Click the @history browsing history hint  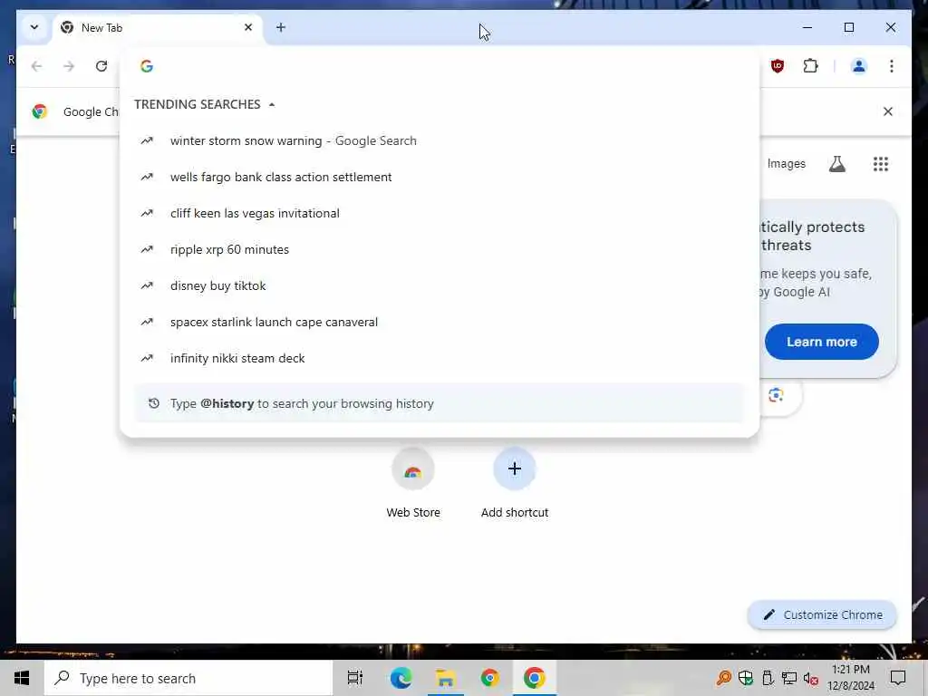point(440,403)
